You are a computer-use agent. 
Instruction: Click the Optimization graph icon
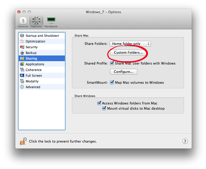pos(22,41)
